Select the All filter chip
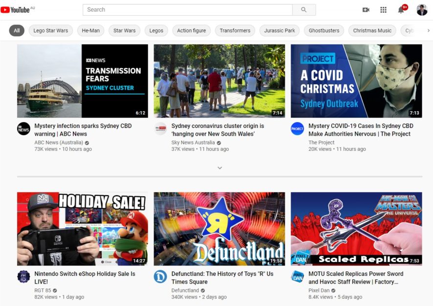Screen dimensions: 433x306 point(17,31)
